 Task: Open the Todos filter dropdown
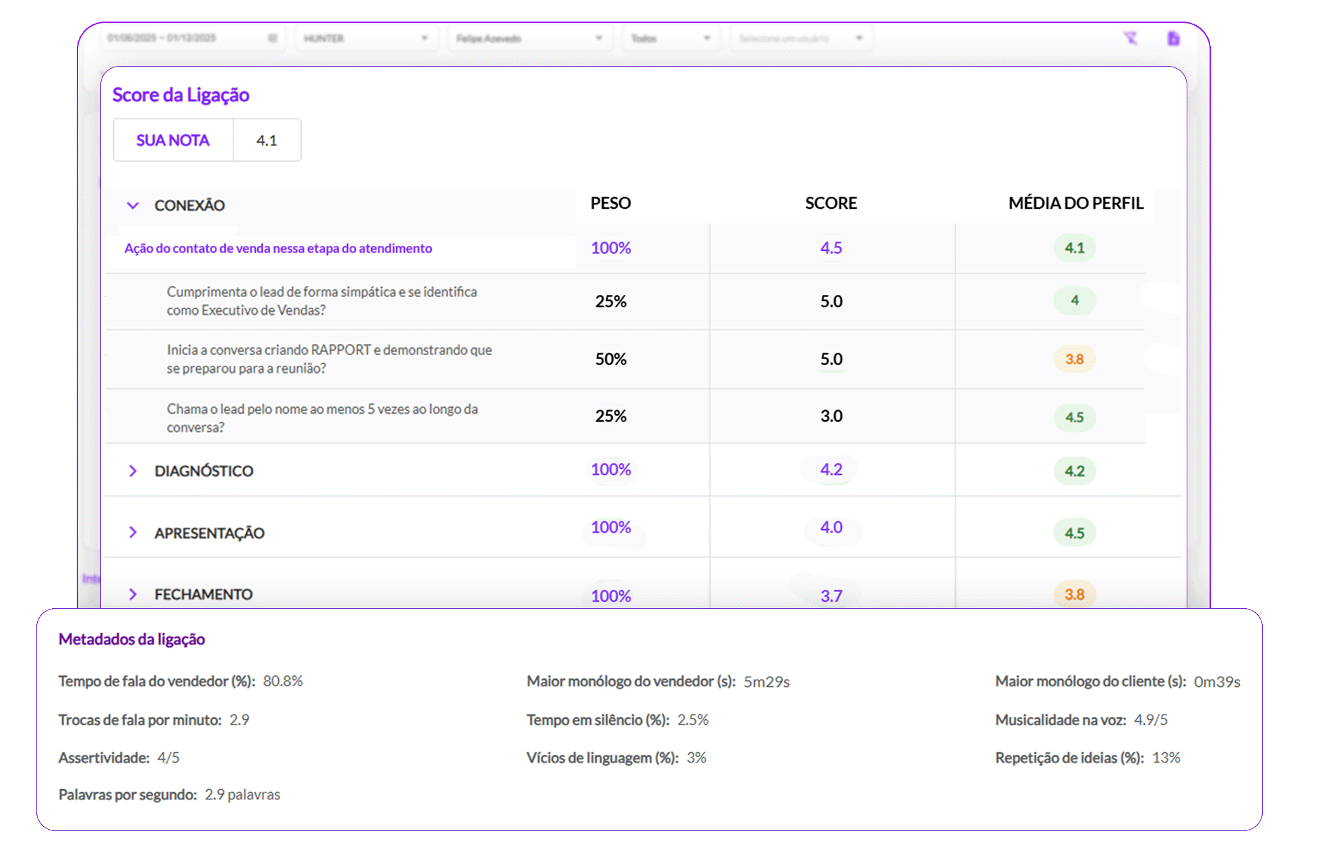coord(670,38)
